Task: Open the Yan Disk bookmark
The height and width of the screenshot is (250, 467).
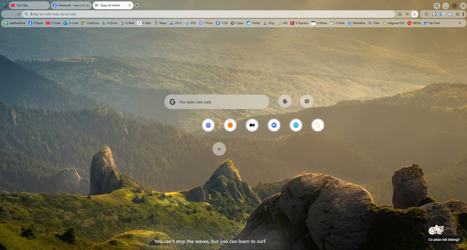Action: pyautogui.click(x=432, y=23)
